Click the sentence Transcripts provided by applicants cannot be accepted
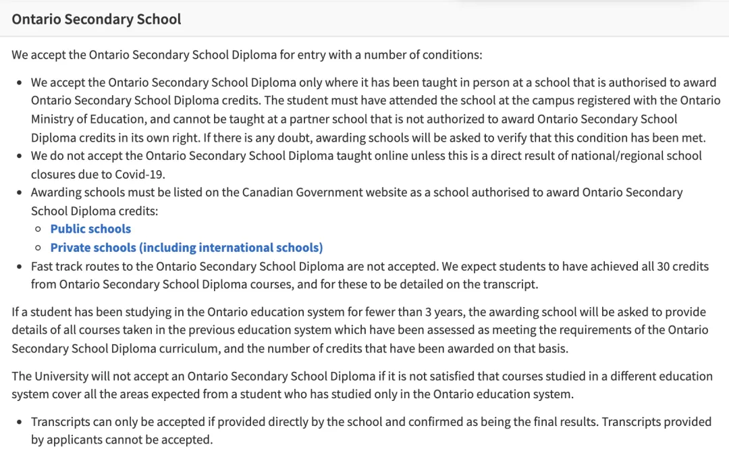Image resolution: width=729 pixels, height=459 pixels. (371, 431)
